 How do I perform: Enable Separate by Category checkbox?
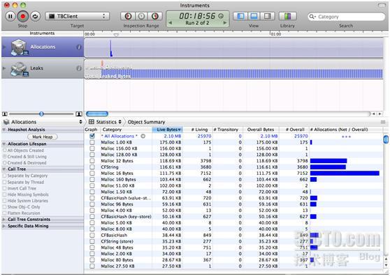(x=4, y=176)
